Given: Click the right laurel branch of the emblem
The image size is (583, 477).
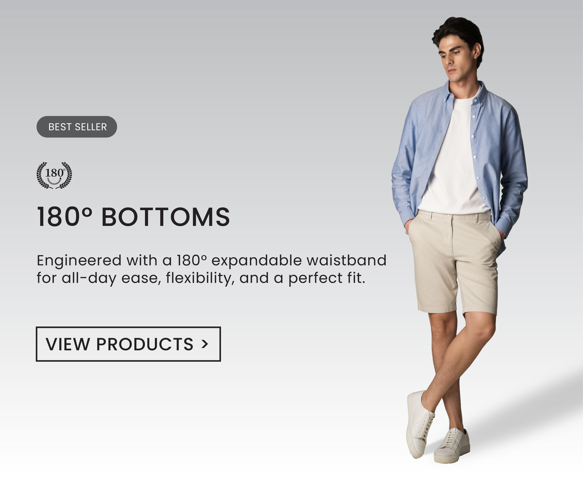Looking at the screenshot, I should (x=66, y=175).
